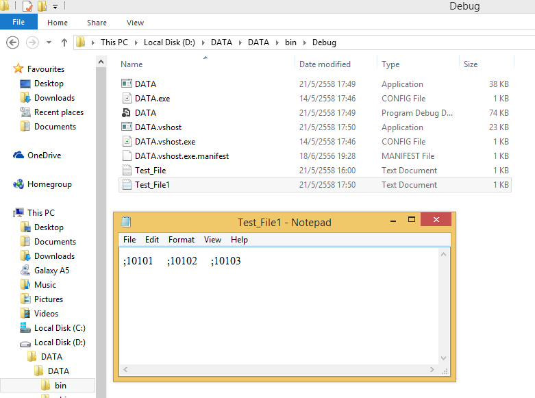The height and width of the screenshot is (398, 535).
Task: Click Debug in the address breadcrumb
Action: [x=324, y=42]
